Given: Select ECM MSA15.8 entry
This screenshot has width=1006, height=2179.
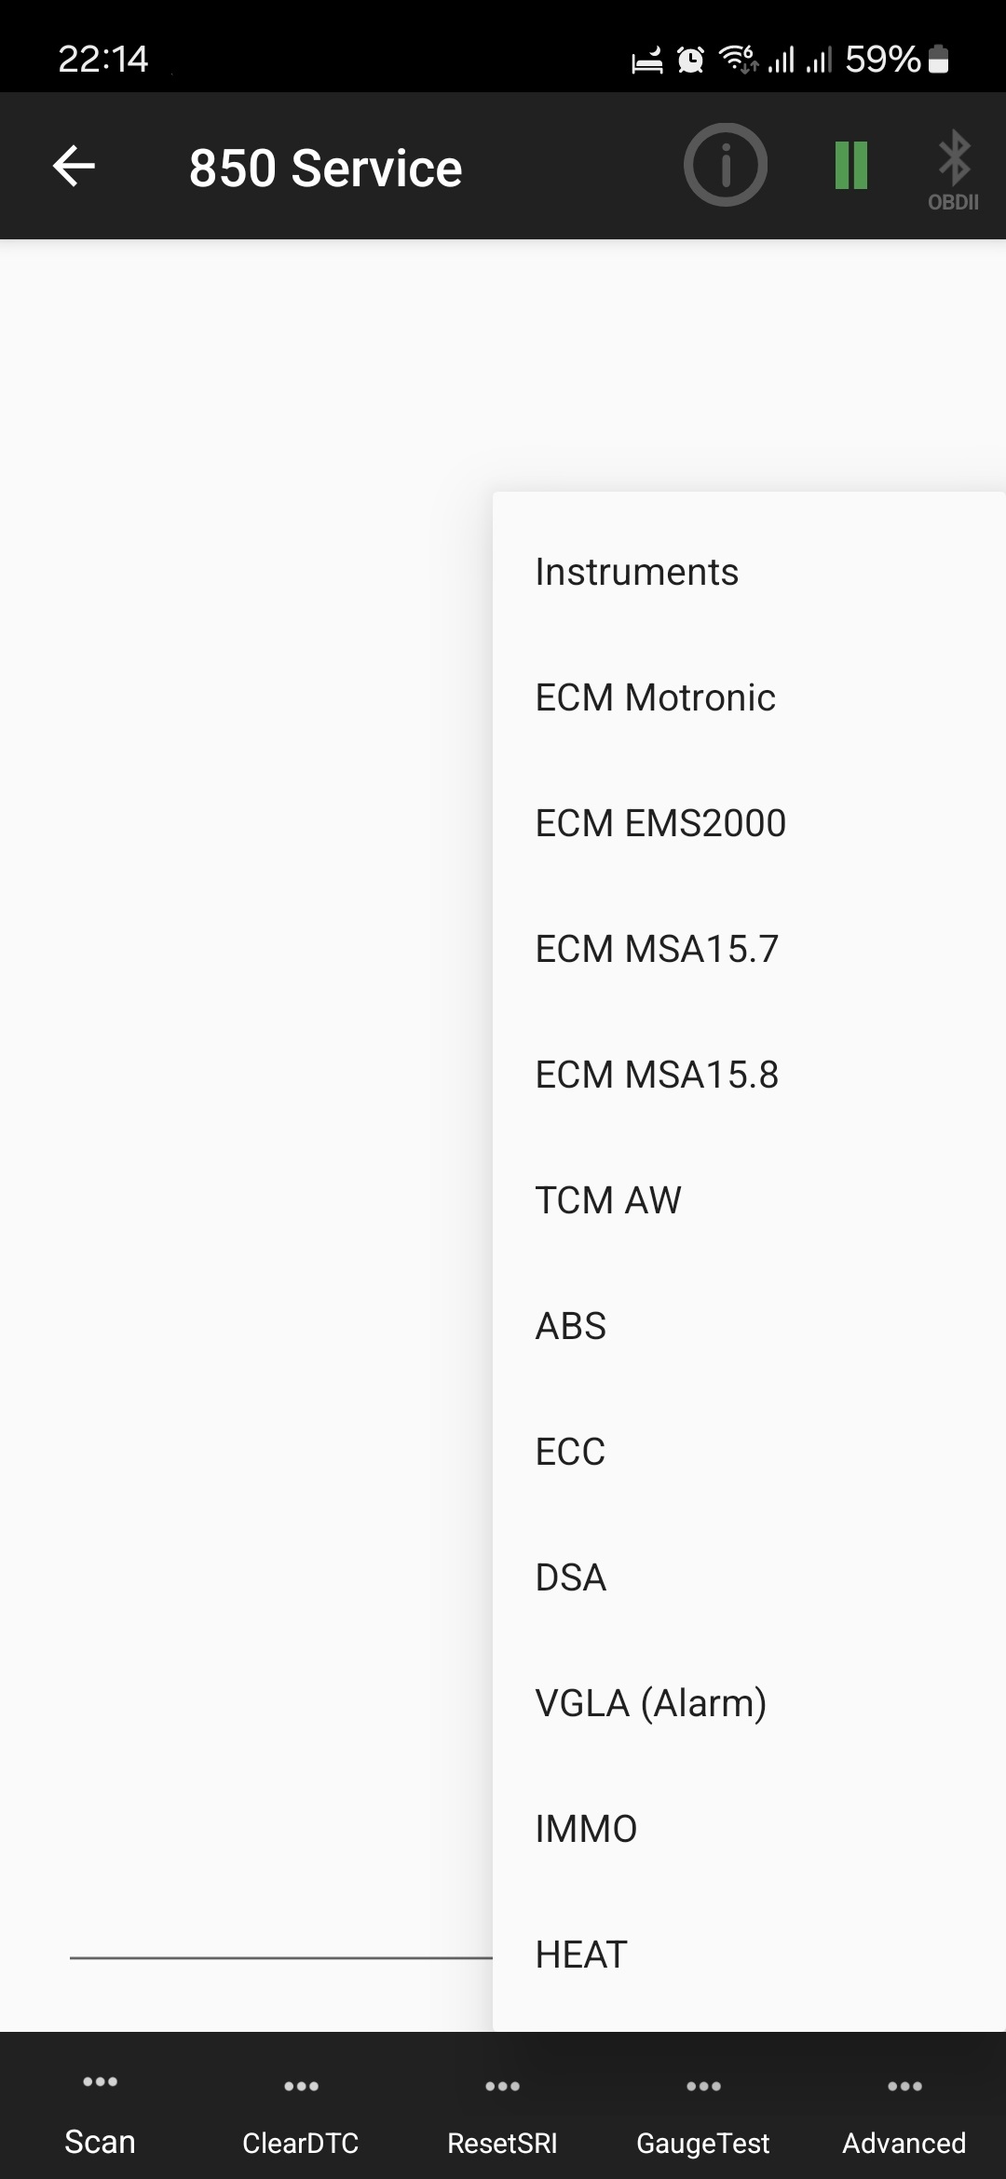Looking at the screenshot, I should 657,1075.
